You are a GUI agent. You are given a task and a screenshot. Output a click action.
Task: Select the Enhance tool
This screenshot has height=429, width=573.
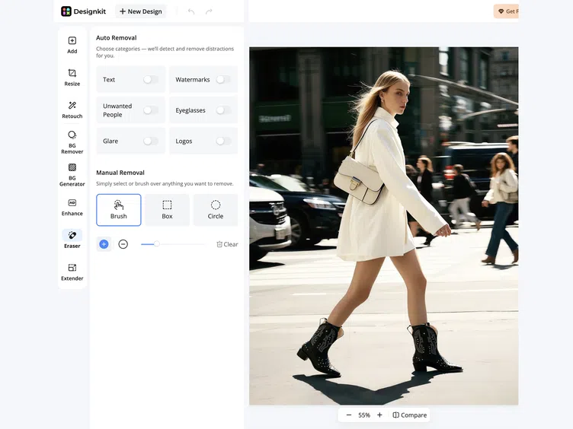point(72,208)
